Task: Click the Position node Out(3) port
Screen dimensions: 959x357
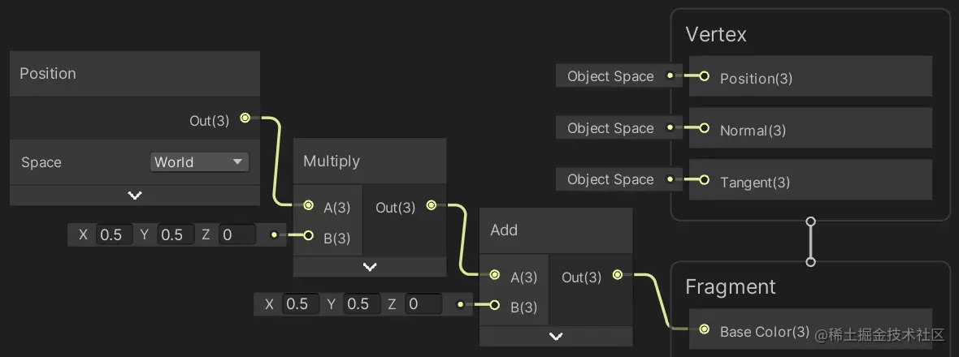Action: pos(245,119)
